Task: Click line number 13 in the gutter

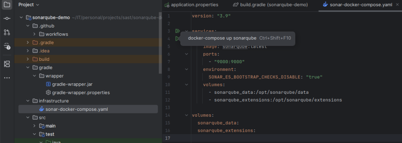Action: pyautogui.click(x=167, y=108)
